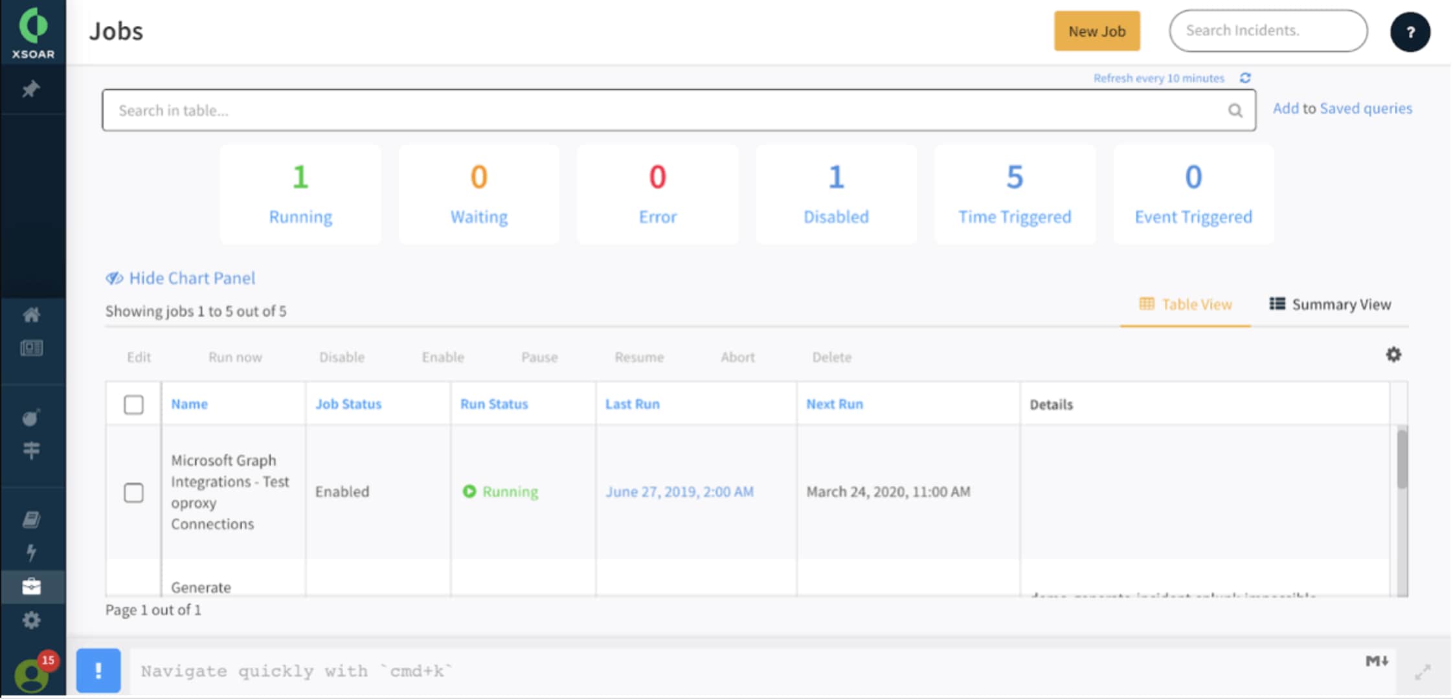The image size is (1453, 699).
Task: Sort by Job Status column header
Action: 348,404
